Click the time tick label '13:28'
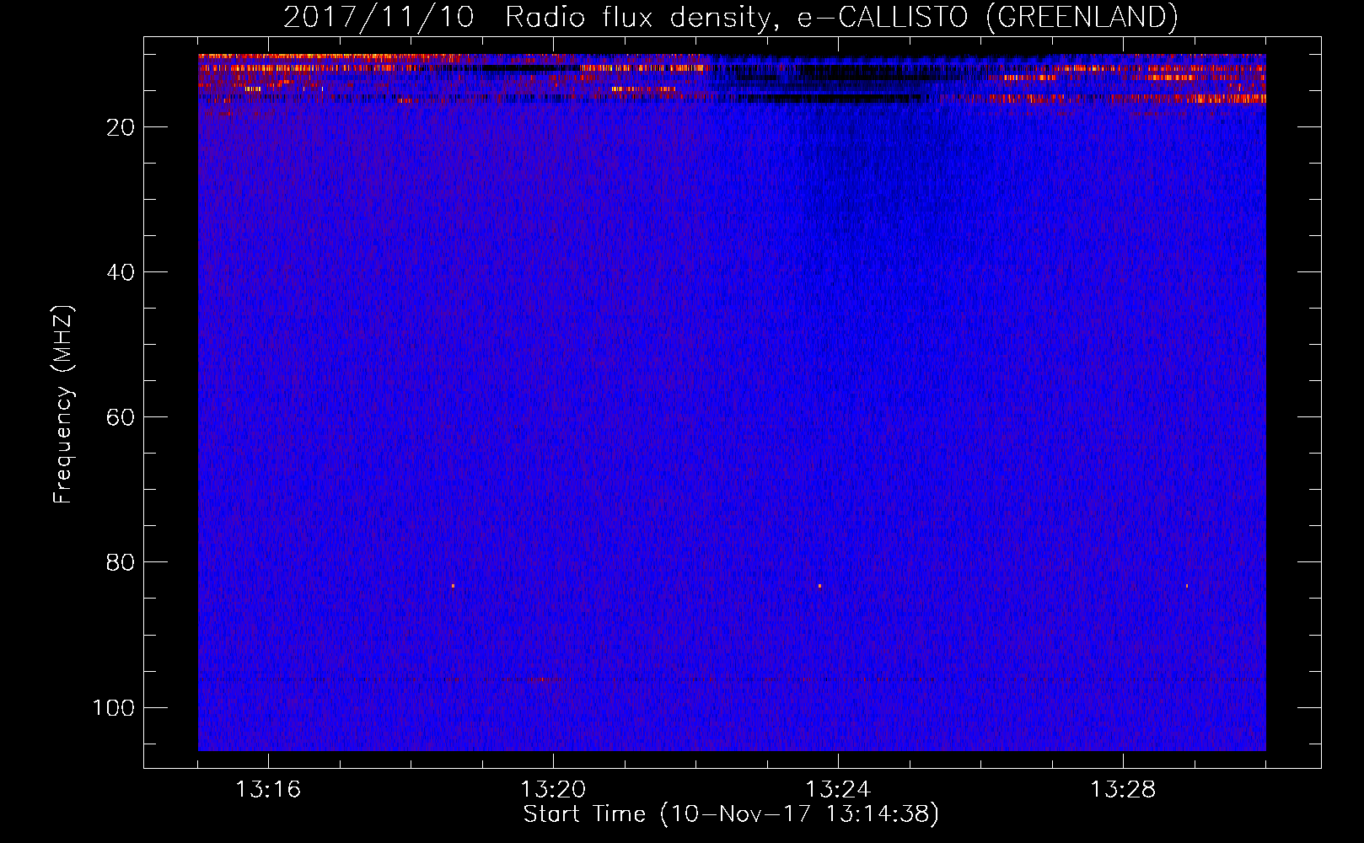Viewport: 1364px width, 843px height. point(1123,790)
